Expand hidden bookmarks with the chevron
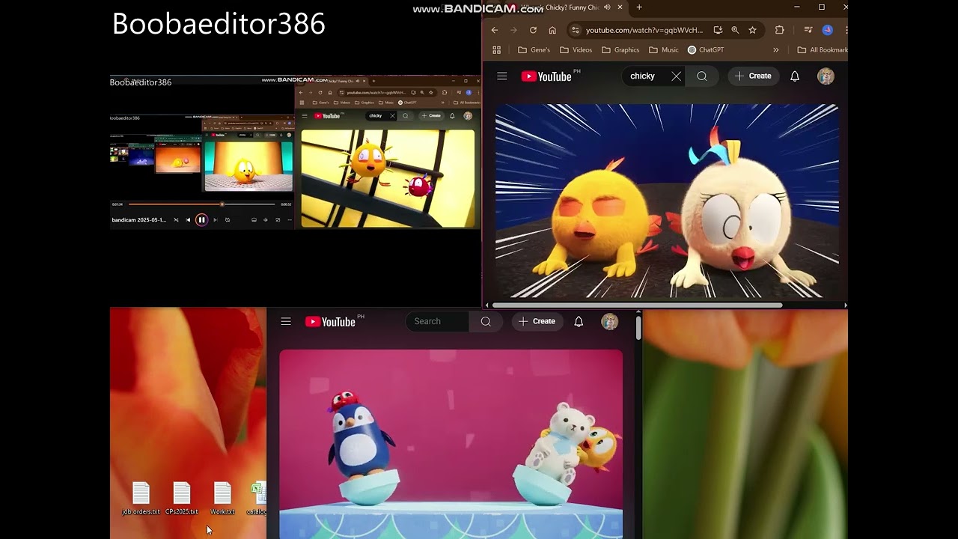 (x=775, y=50)
